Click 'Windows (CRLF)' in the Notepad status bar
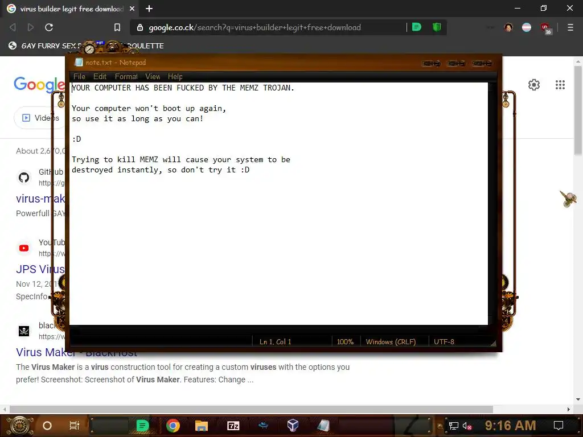The image size is (583, 437). coord(391,341)
